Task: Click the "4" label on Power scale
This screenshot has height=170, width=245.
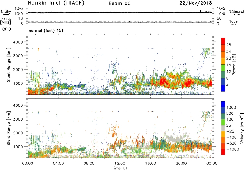Action: tap(228, 85)
